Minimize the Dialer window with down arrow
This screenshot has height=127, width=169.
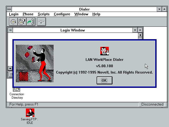(x=159, y=9)
